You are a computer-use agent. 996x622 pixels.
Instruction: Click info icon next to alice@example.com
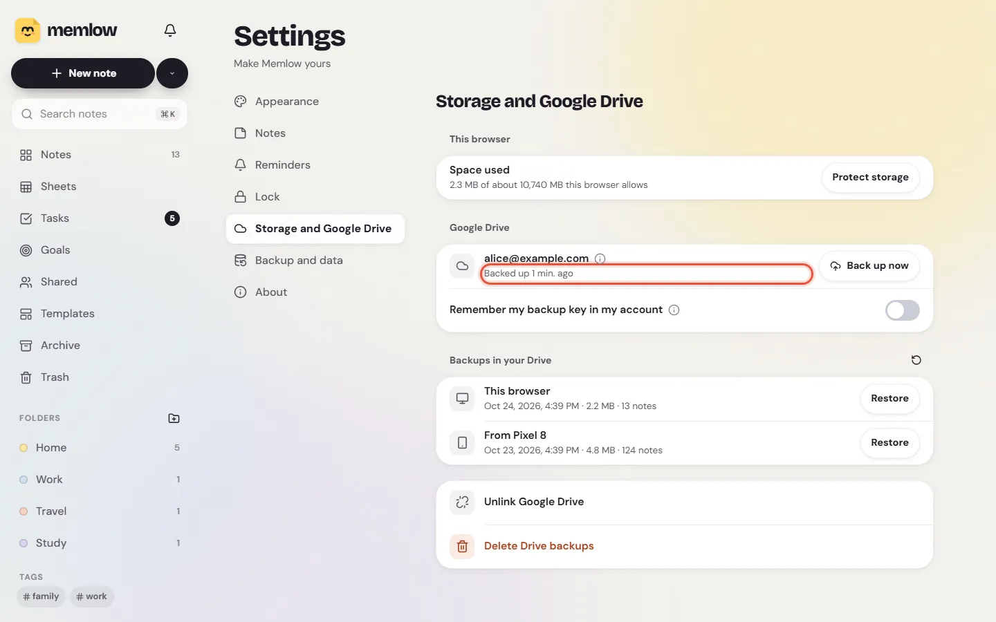pyautogui.click(x=600, y=258)
